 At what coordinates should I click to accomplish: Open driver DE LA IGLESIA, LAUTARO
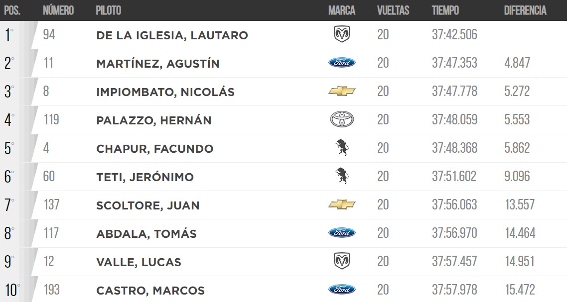click(x=172, y=35)
